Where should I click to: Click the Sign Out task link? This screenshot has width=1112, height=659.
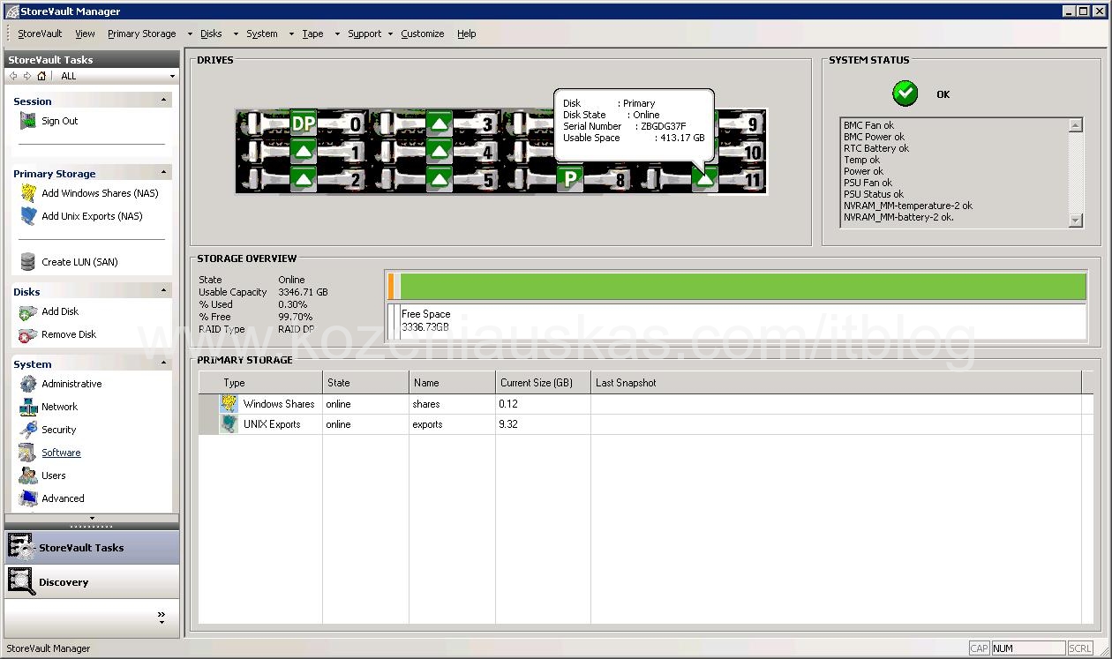click(x=60, y=121)
